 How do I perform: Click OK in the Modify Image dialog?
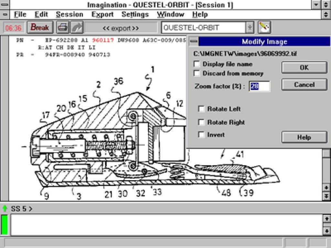(x=304, y=67)
